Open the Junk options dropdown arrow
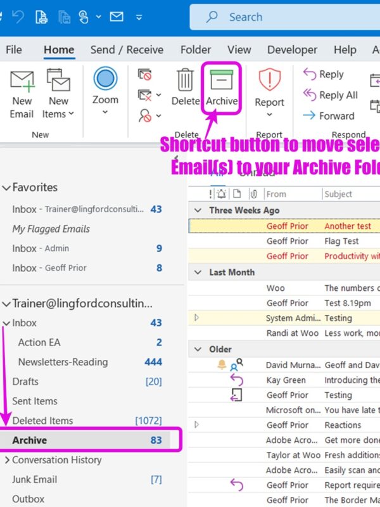380x507 pixels. tap(158, 116)
